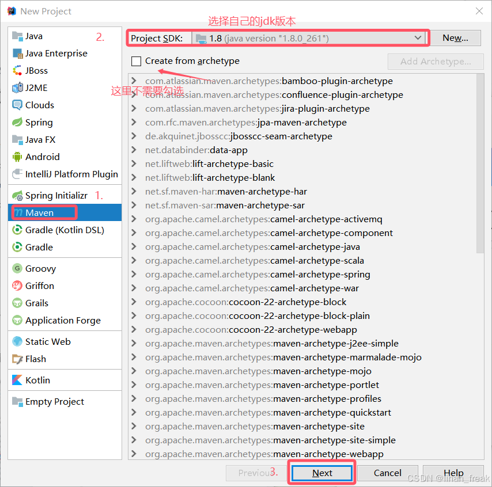This screenshot has width=492, height=487.
Task: Click the archetype list vertical scrollbar
Action: click(480, 163)
